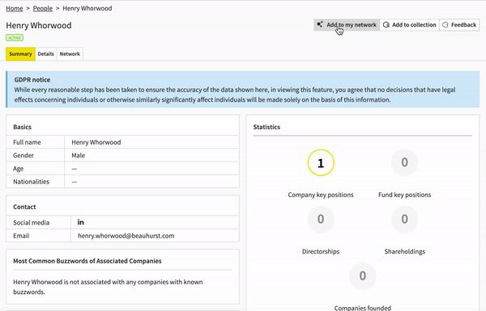
Task: Click the Add to collection button
Action: 410,25
